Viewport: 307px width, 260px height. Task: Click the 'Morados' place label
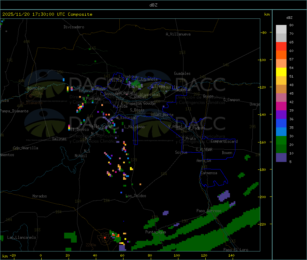40,196
